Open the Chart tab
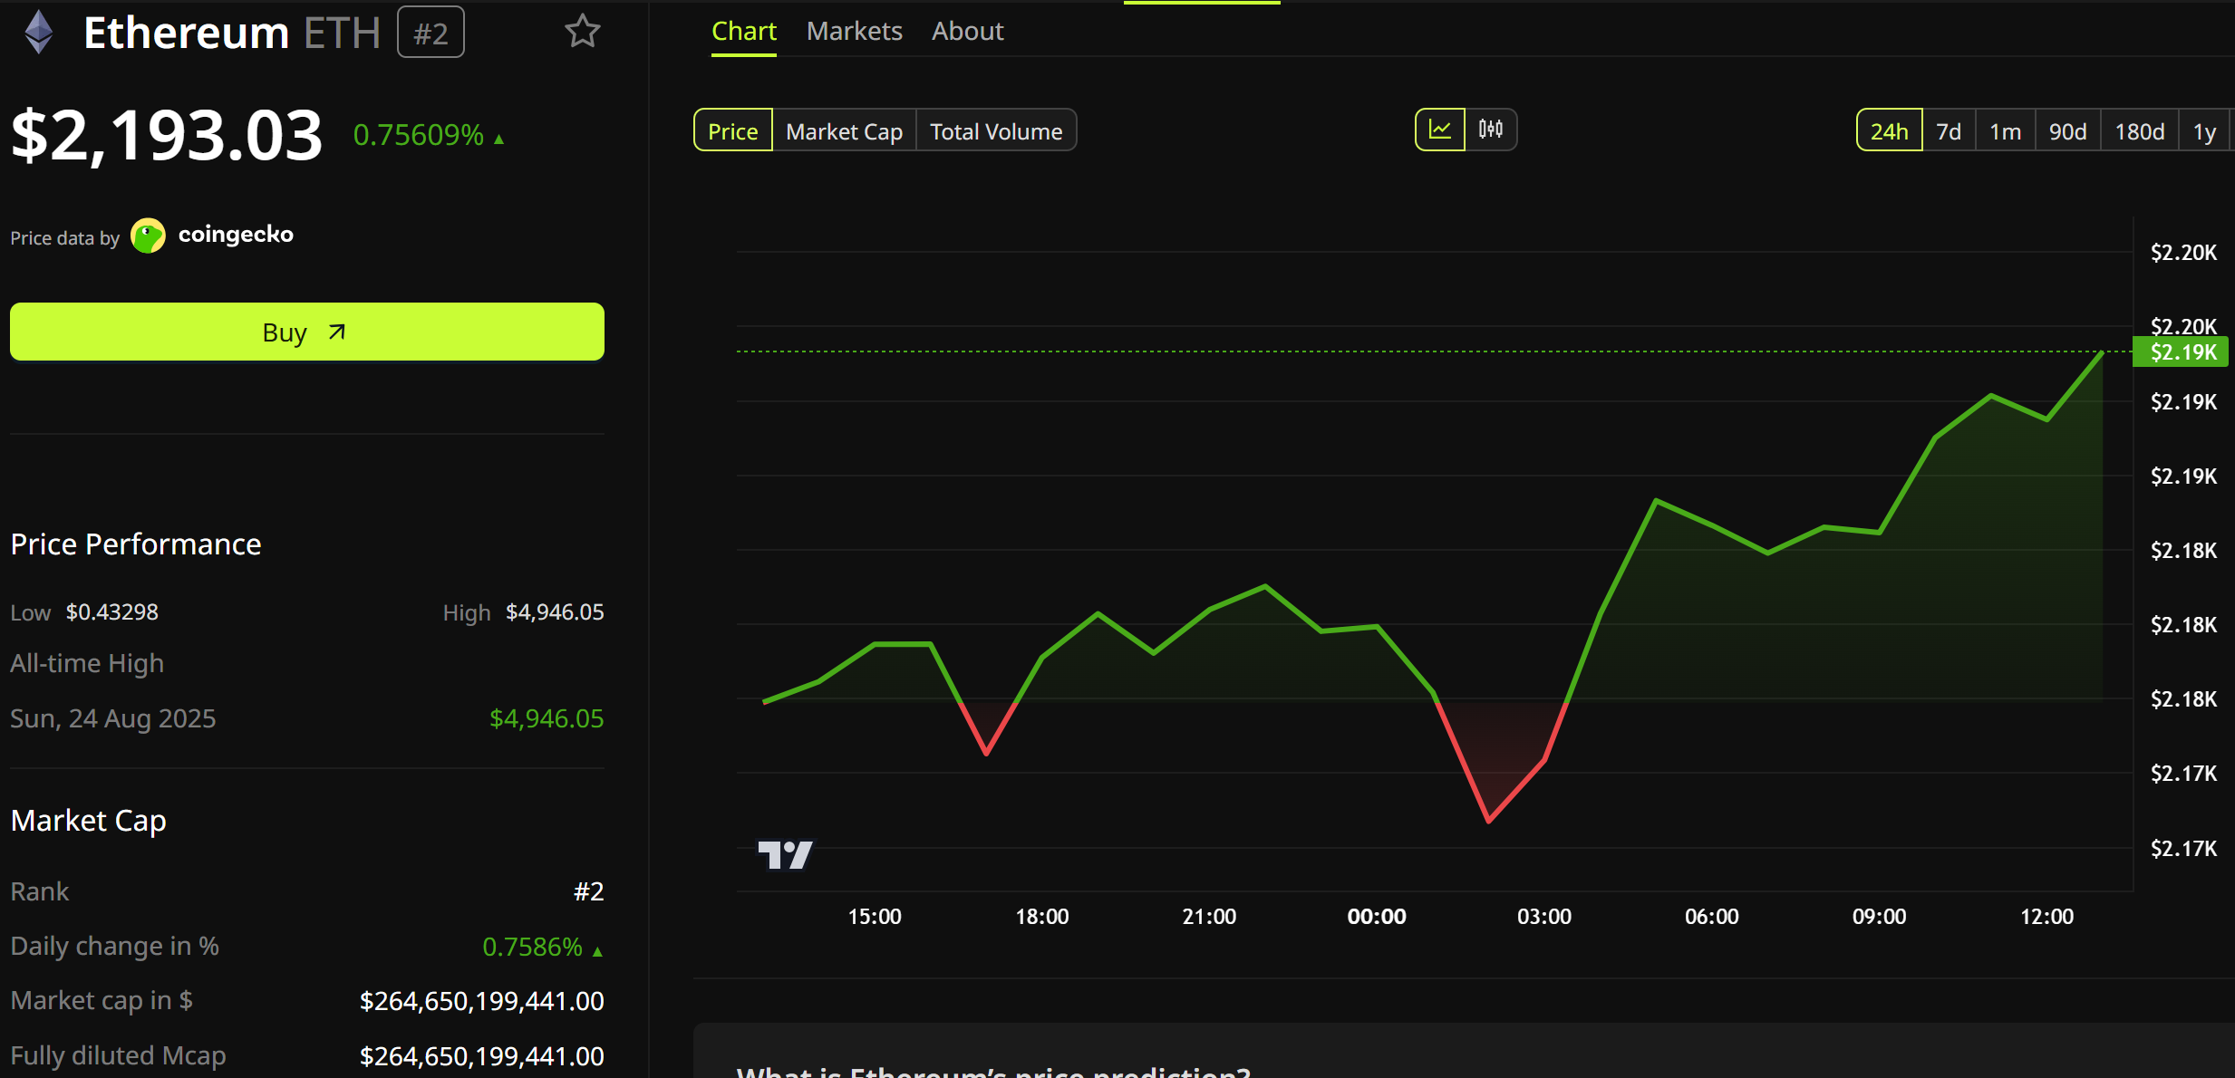Image resolution: width=2235 pixels, height=1078 pixels. [743, 32]
